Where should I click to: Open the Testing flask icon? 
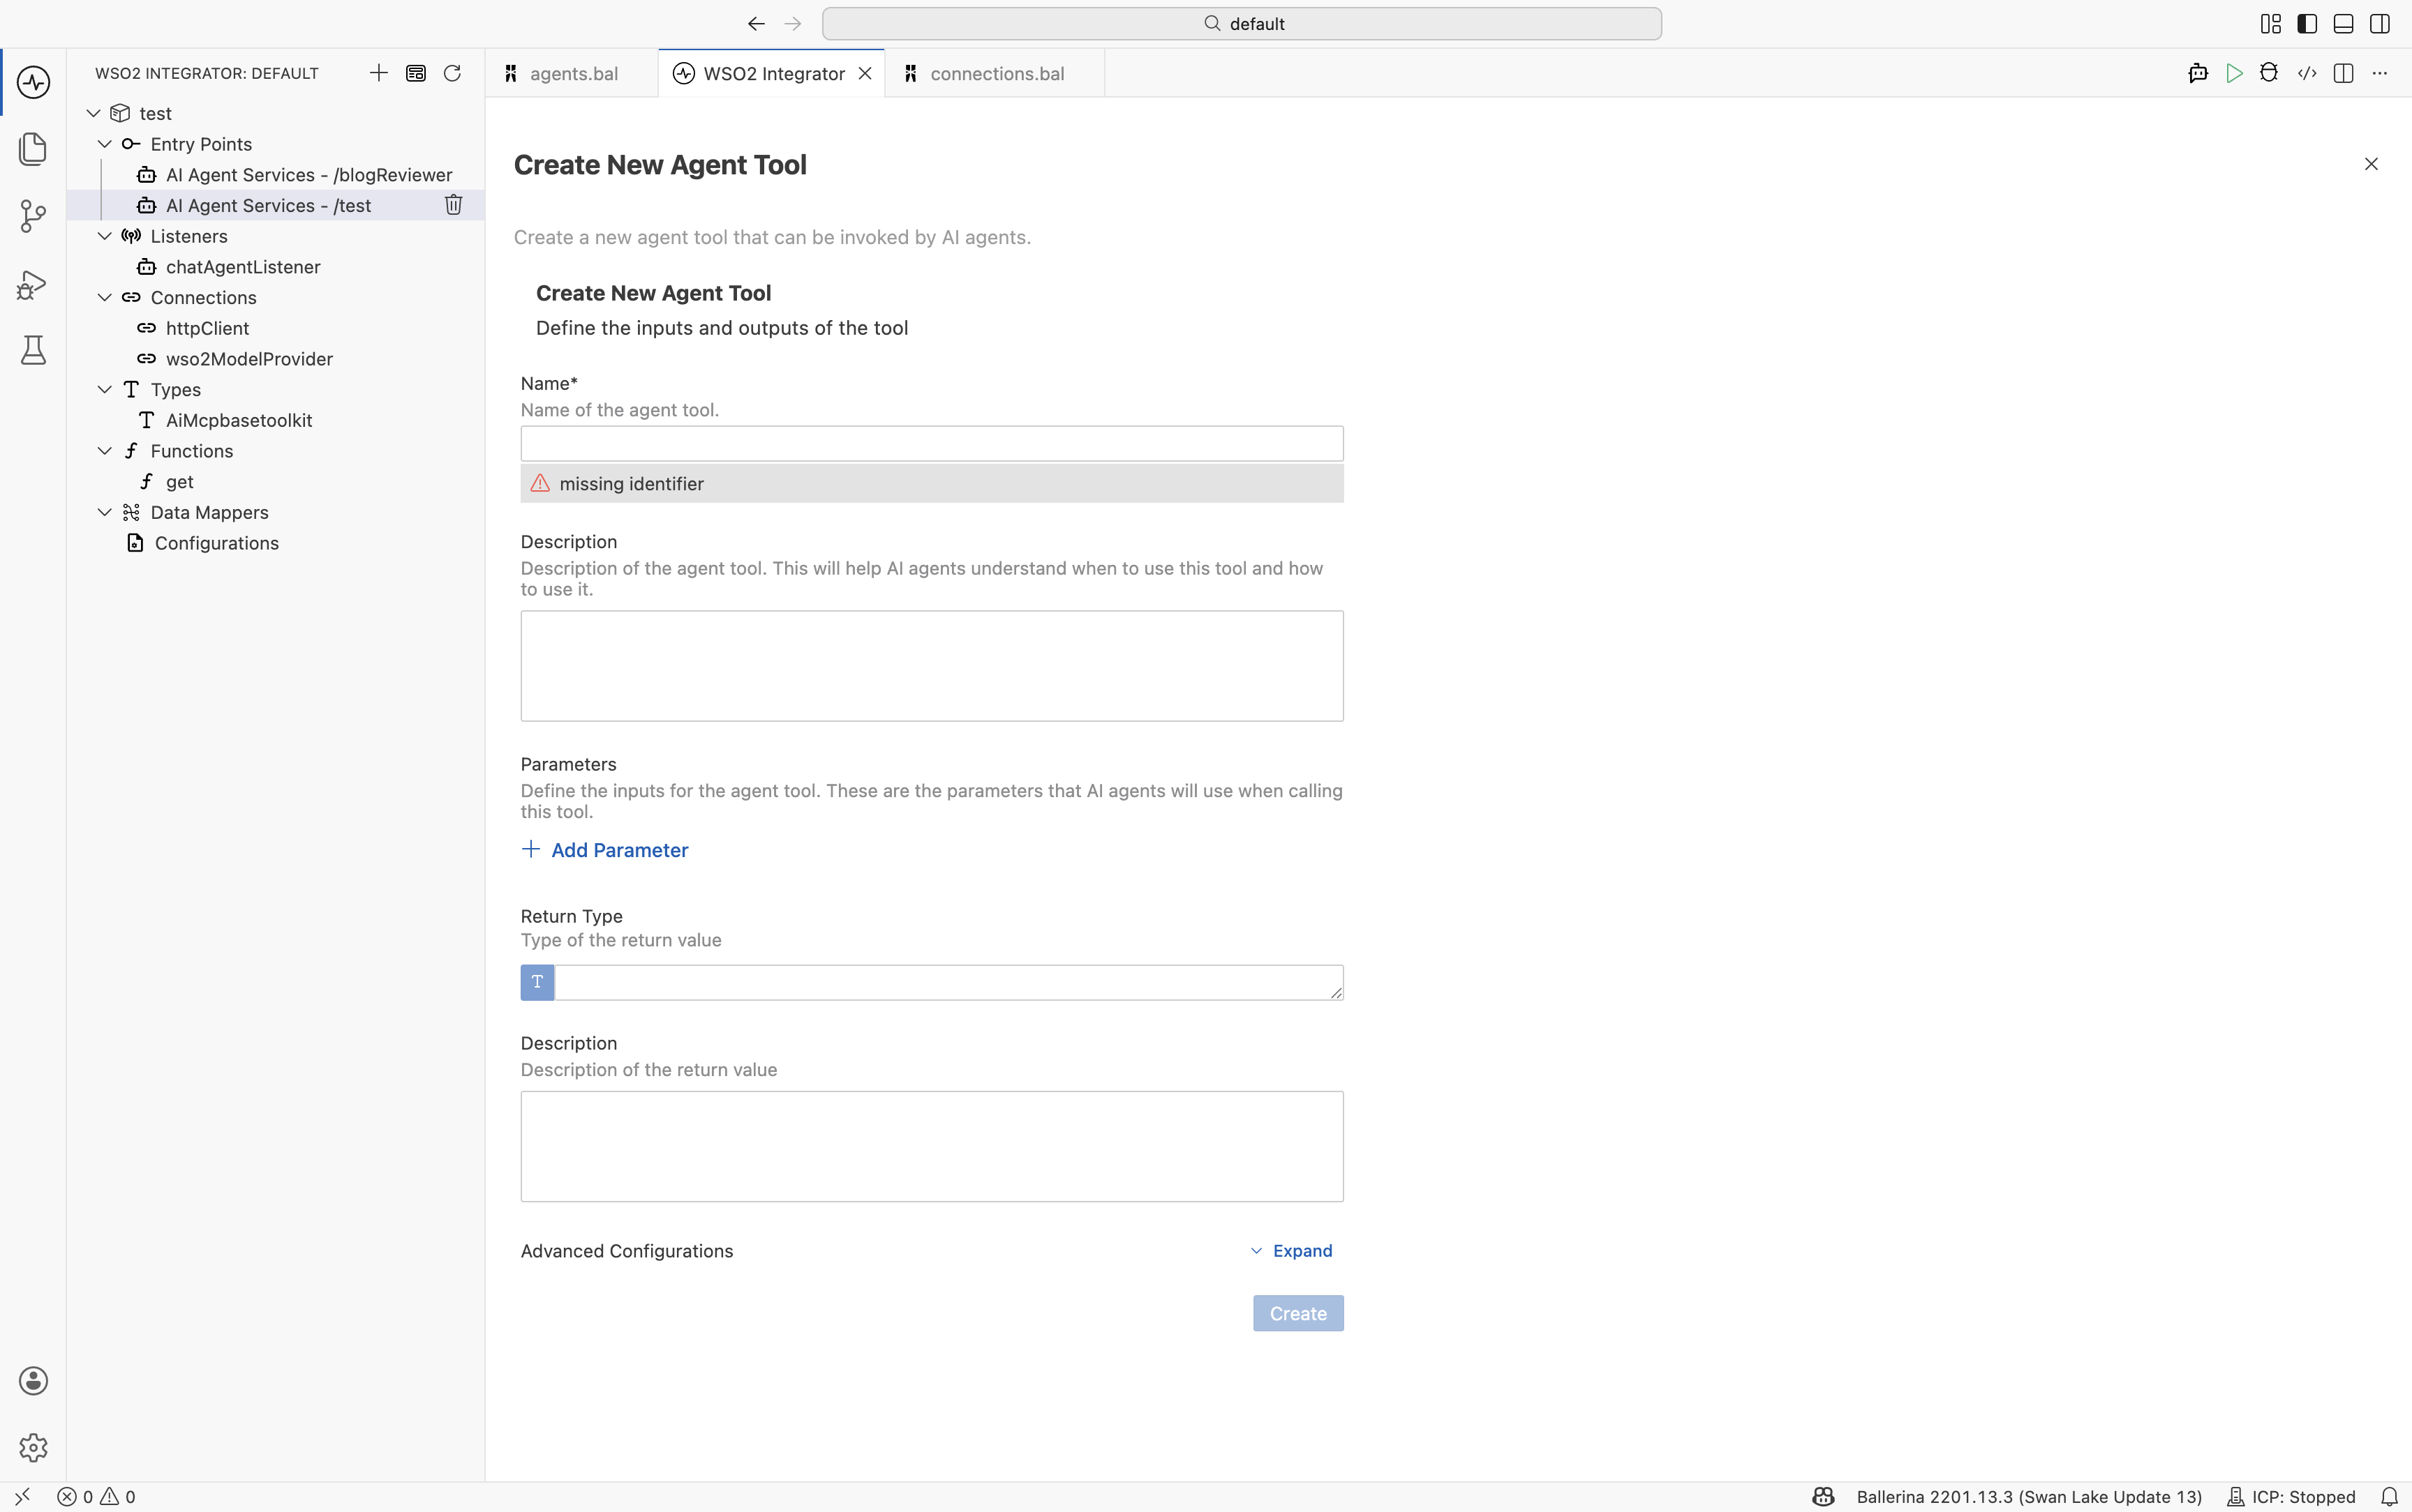pyautogui.click(x=33, y=350)
